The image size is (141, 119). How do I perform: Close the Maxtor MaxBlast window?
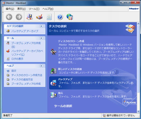[135, 2]
